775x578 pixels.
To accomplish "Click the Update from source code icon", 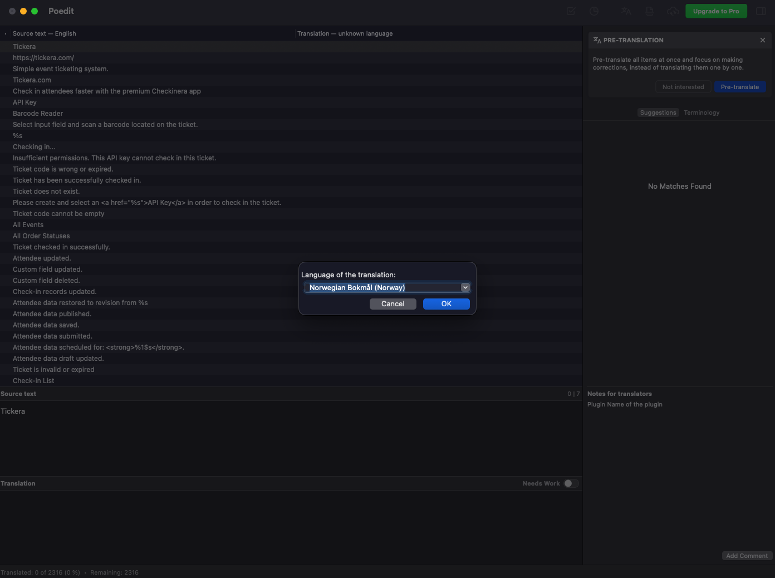I will [650, 11].
